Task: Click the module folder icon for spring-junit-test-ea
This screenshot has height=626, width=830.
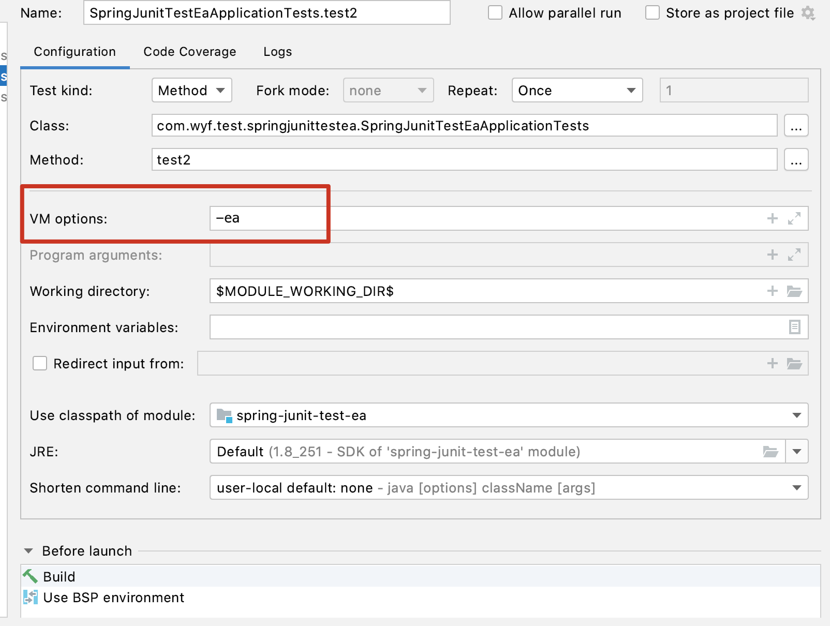Action: (x=224, y=415)
